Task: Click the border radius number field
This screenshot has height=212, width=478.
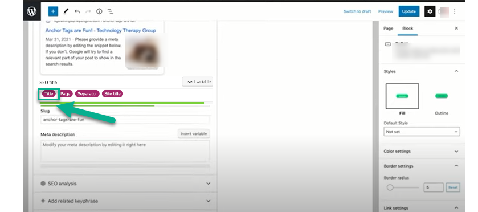Action: click(433, 187)
